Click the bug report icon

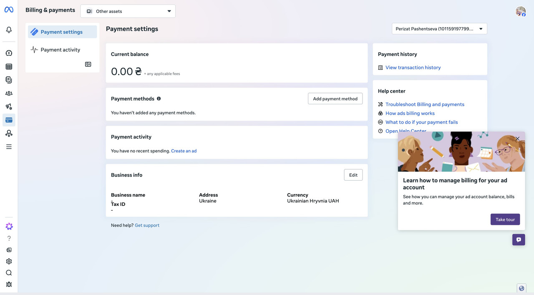point(9,284)
